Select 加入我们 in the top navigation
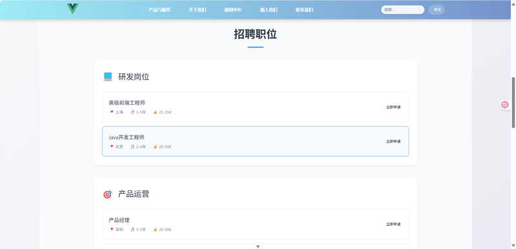The image size is (516, 249). pos(268,10)
